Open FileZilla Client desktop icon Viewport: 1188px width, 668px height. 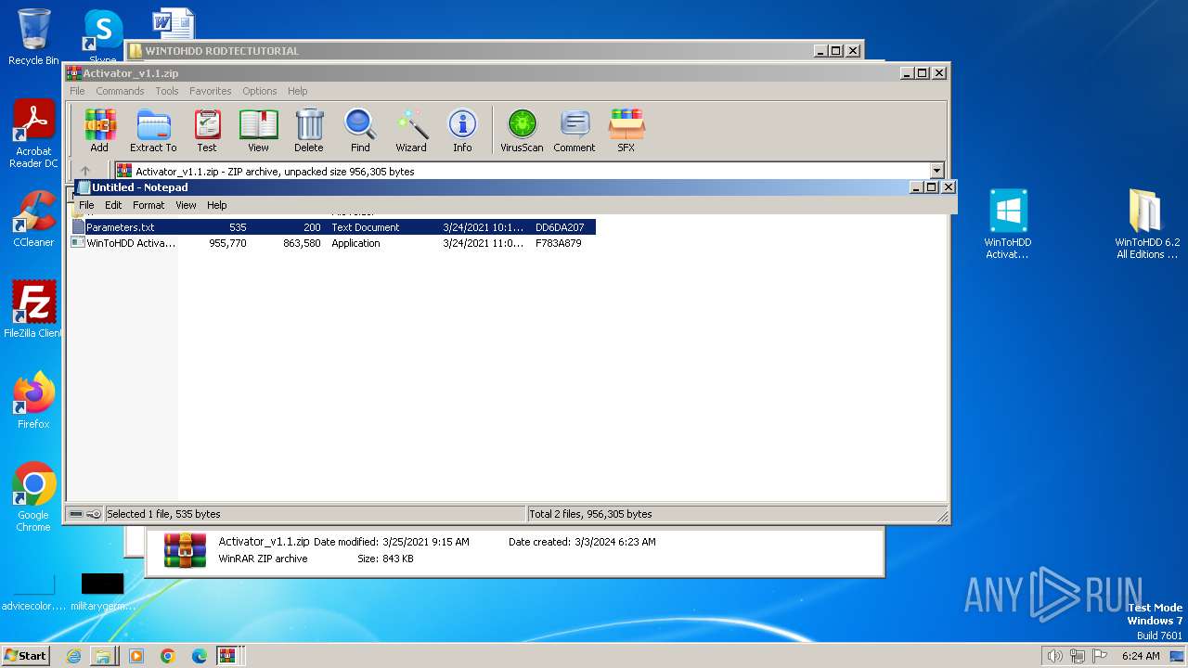point(33,310)
